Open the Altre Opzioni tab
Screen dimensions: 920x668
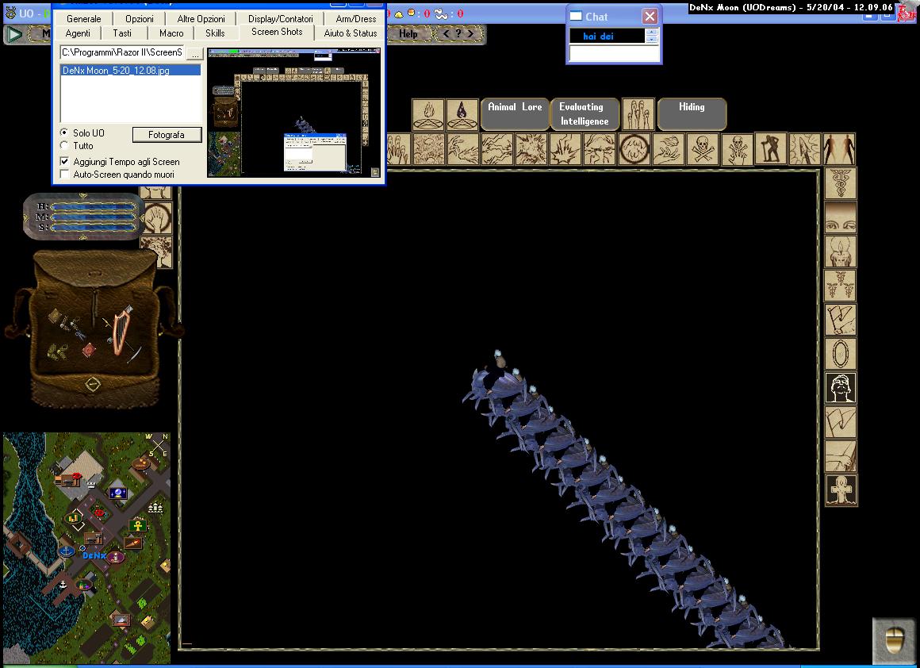(201, 19)
